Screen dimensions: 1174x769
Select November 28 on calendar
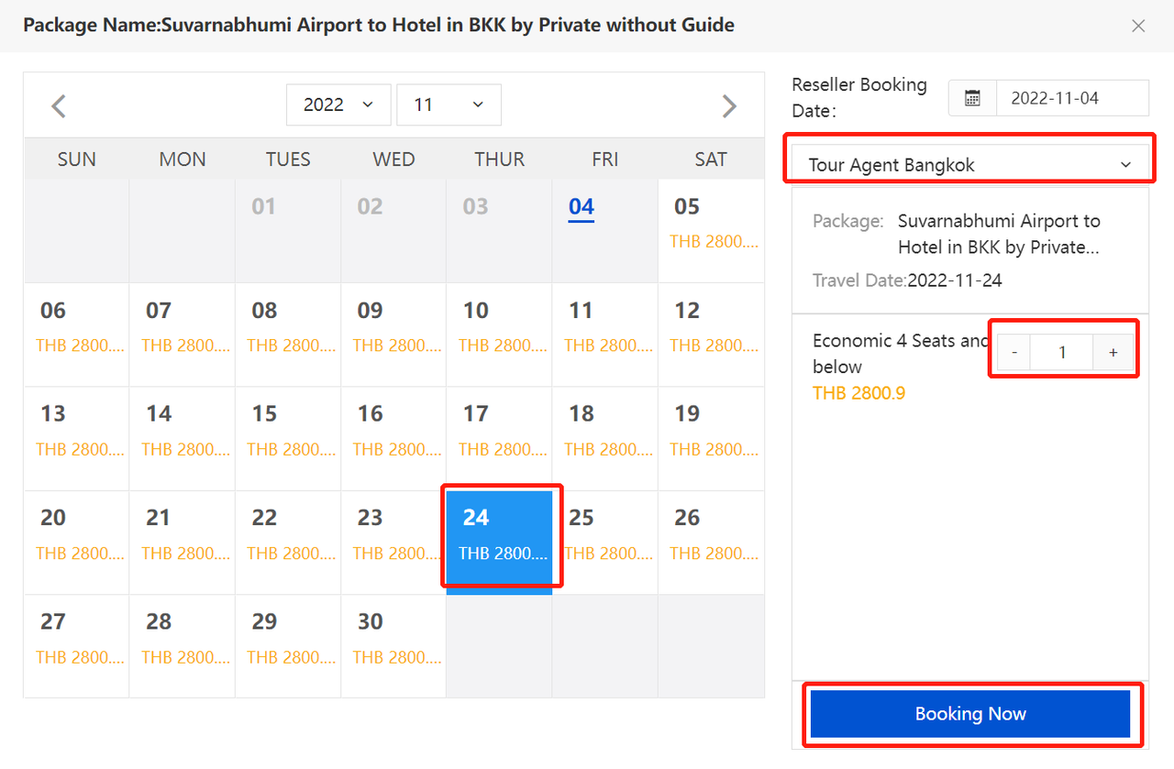tap(182, 639)
